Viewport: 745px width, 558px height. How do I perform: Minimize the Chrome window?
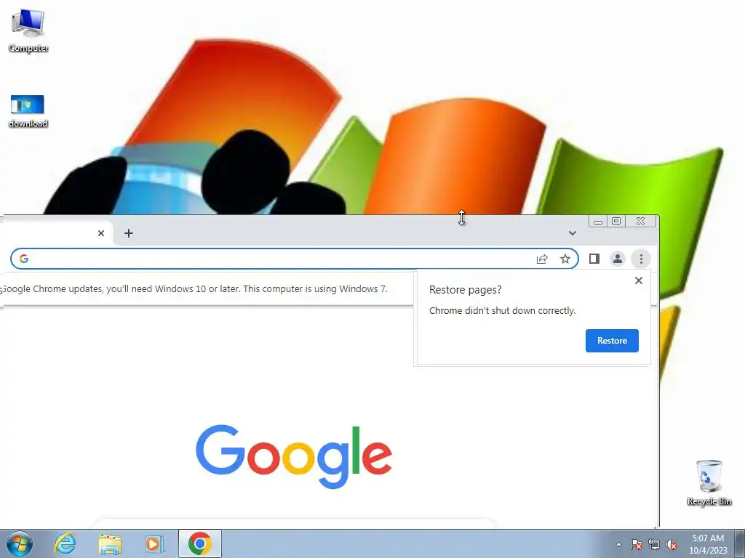tap(598, 221)
